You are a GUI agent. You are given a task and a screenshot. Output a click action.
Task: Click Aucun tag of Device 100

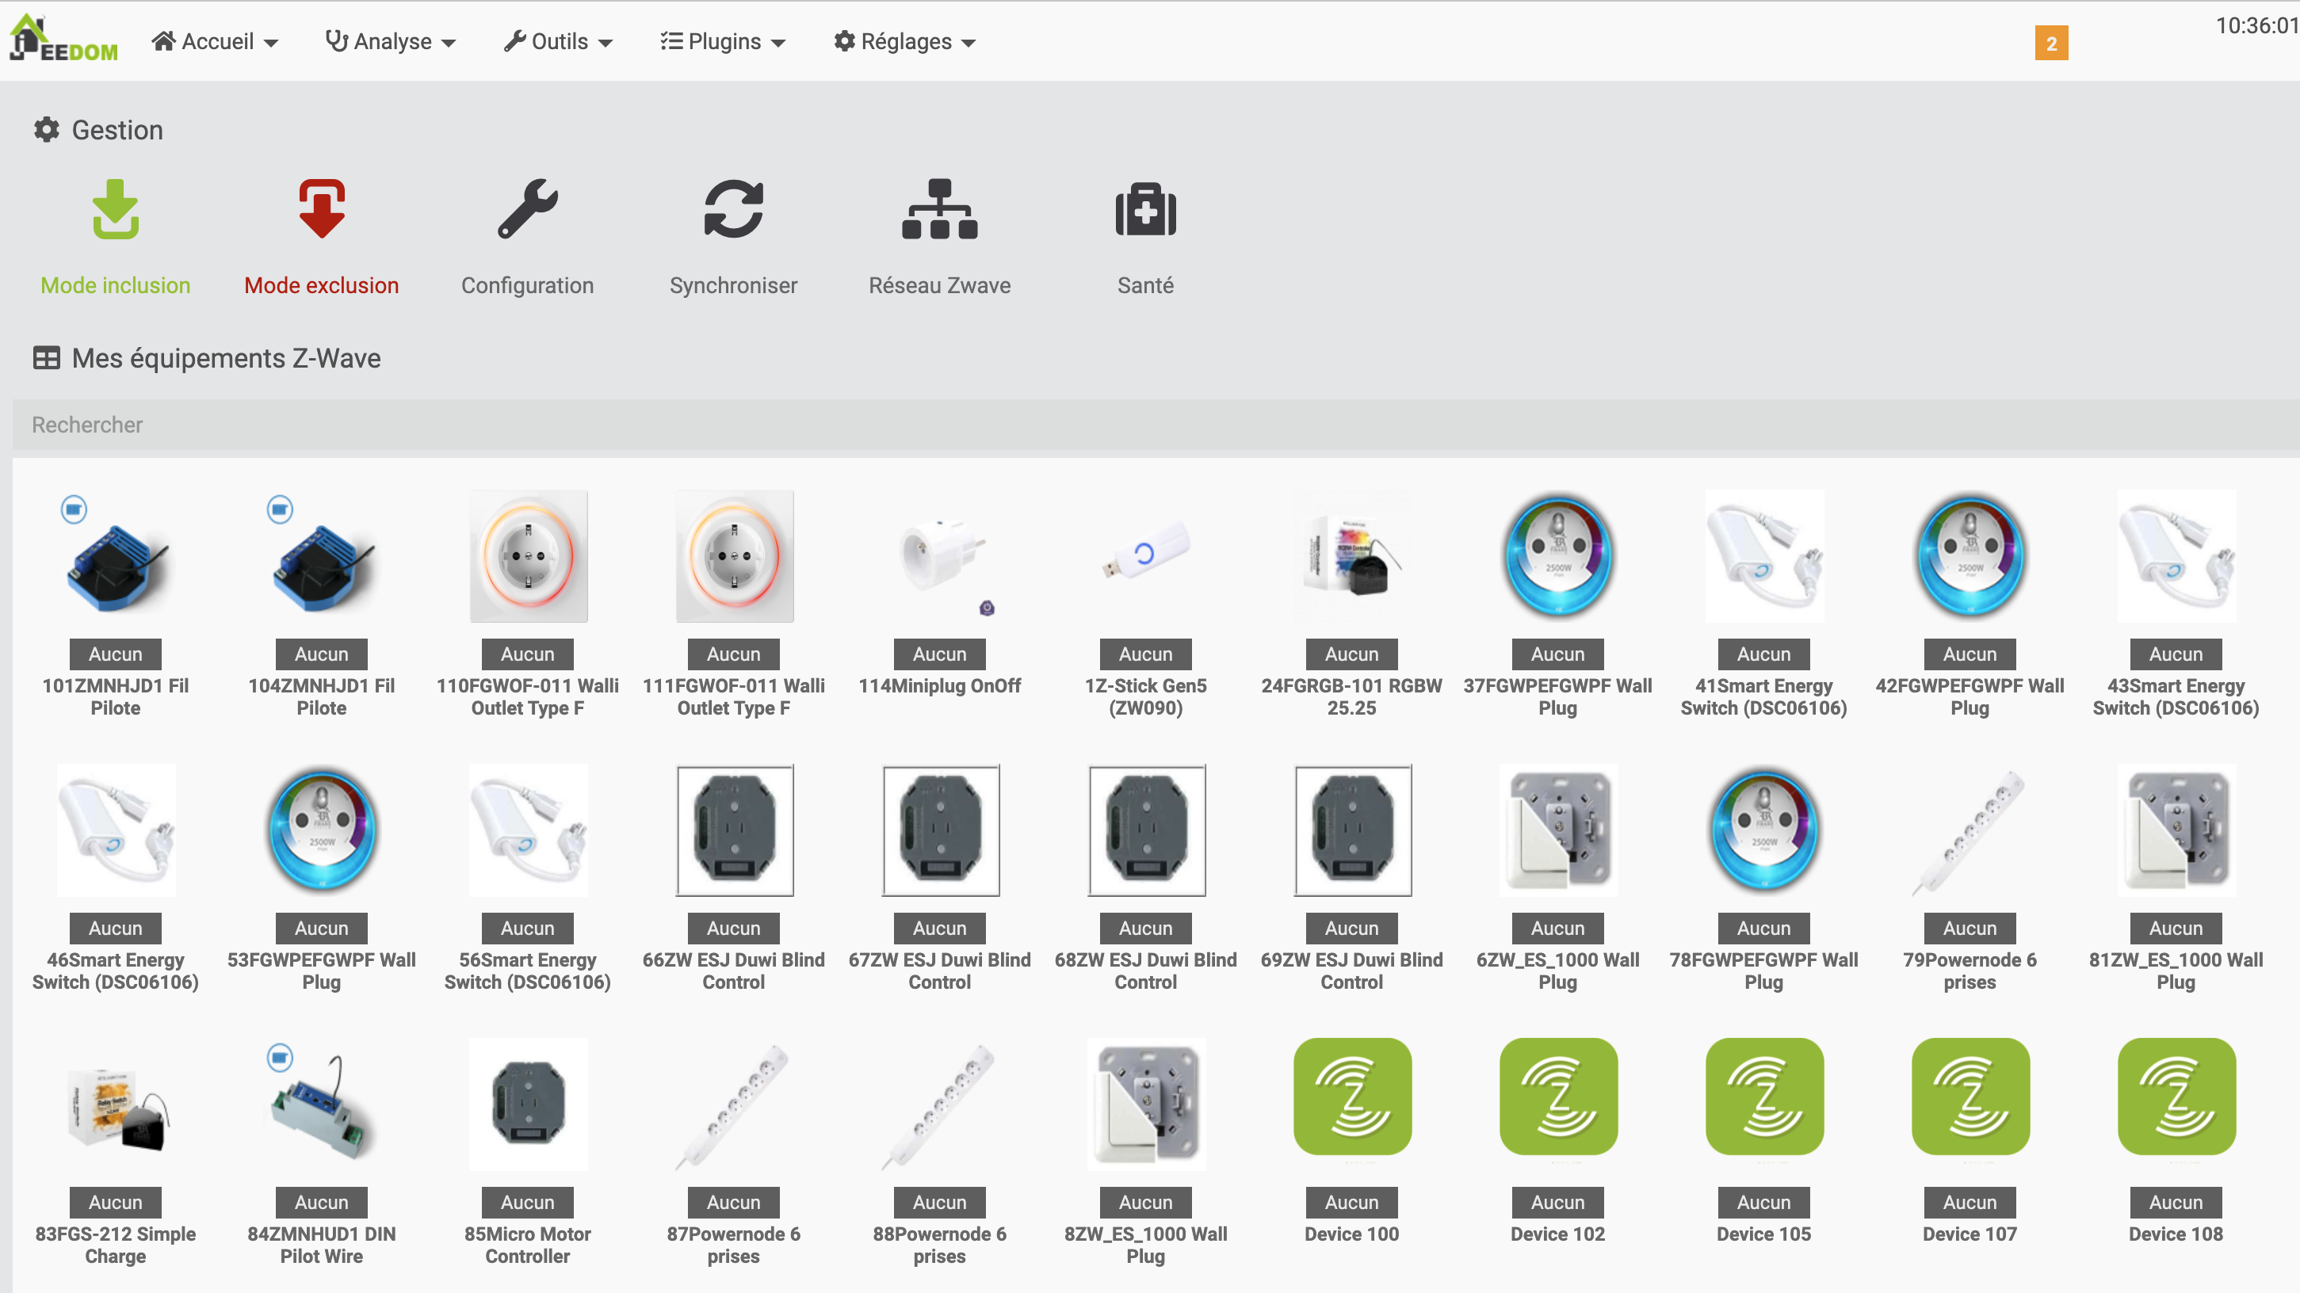pyautogui.click(x=1352, y=1202)
